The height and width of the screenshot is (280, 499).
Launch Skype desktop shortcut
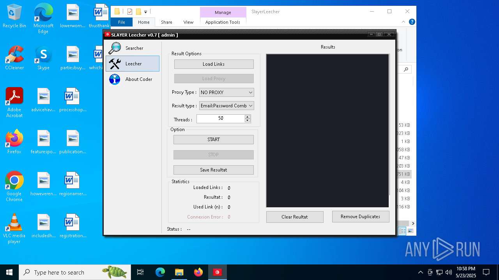[x=43, y=58]
